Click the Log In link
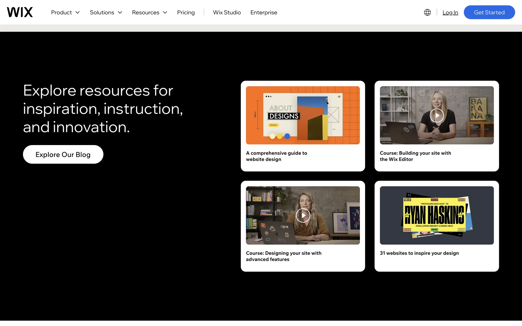The width and height of the screenshot is (522, 326). coord(450,12)
